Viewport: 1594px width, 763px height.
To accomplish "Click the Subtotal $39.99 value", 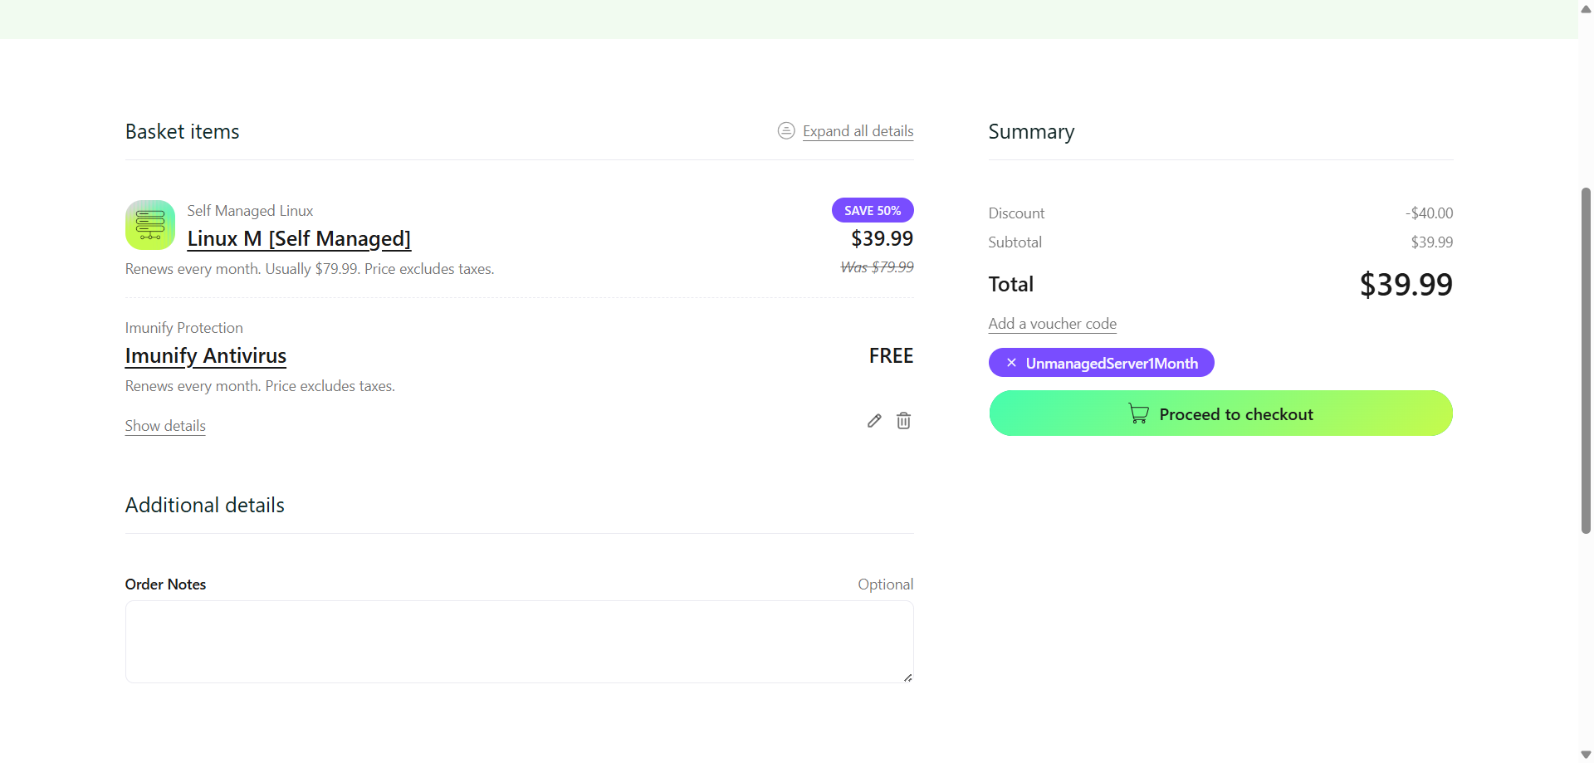I will click(x=1432, y=242).
